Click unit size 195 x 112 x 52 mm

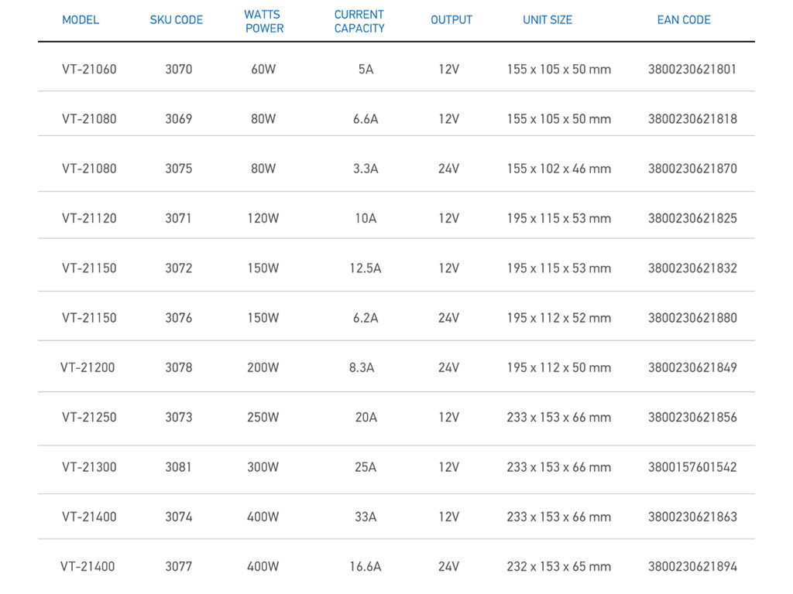coord(559,318)
